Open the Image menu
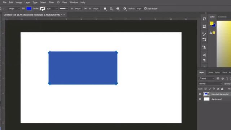The image size is (231, 130). 19,3
